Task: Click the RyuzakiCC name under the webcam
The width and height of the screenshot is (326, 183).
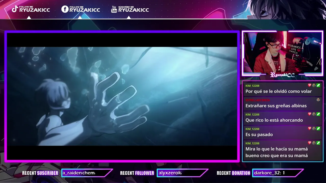Action: pyautogui.click(x=282, y=75)
